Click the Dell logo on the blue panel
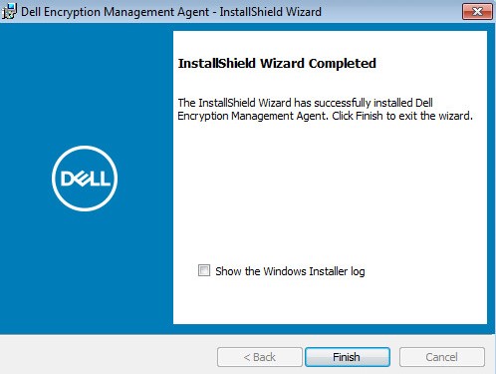Viewport: 496px width, 374px height. [x=85, y=179]
